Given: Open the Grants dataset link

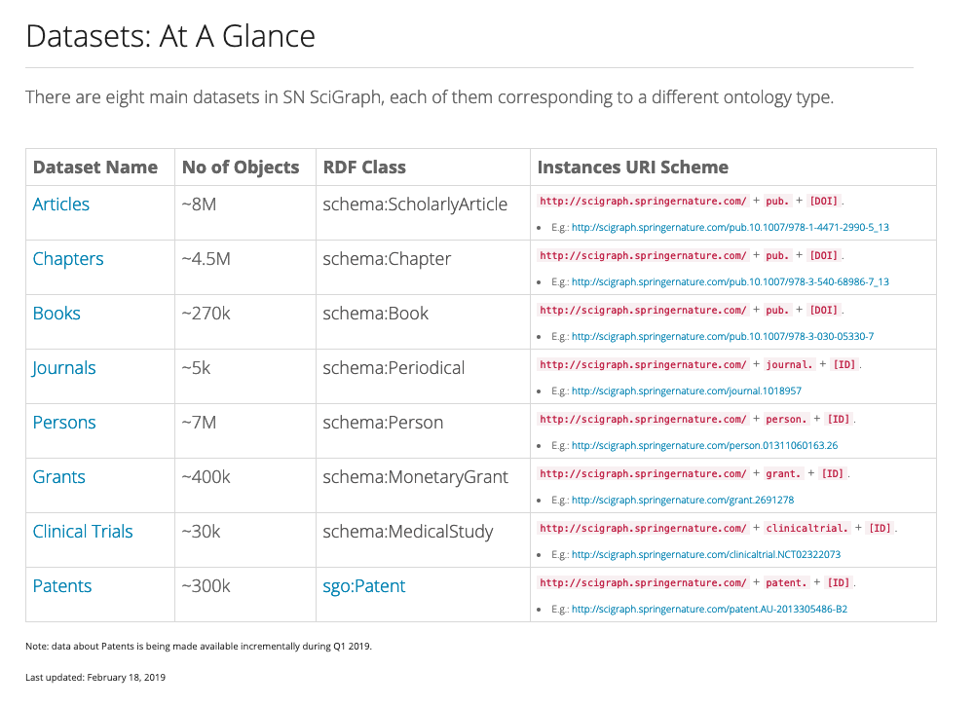Looking at the screenshot, I should (58, 477).
